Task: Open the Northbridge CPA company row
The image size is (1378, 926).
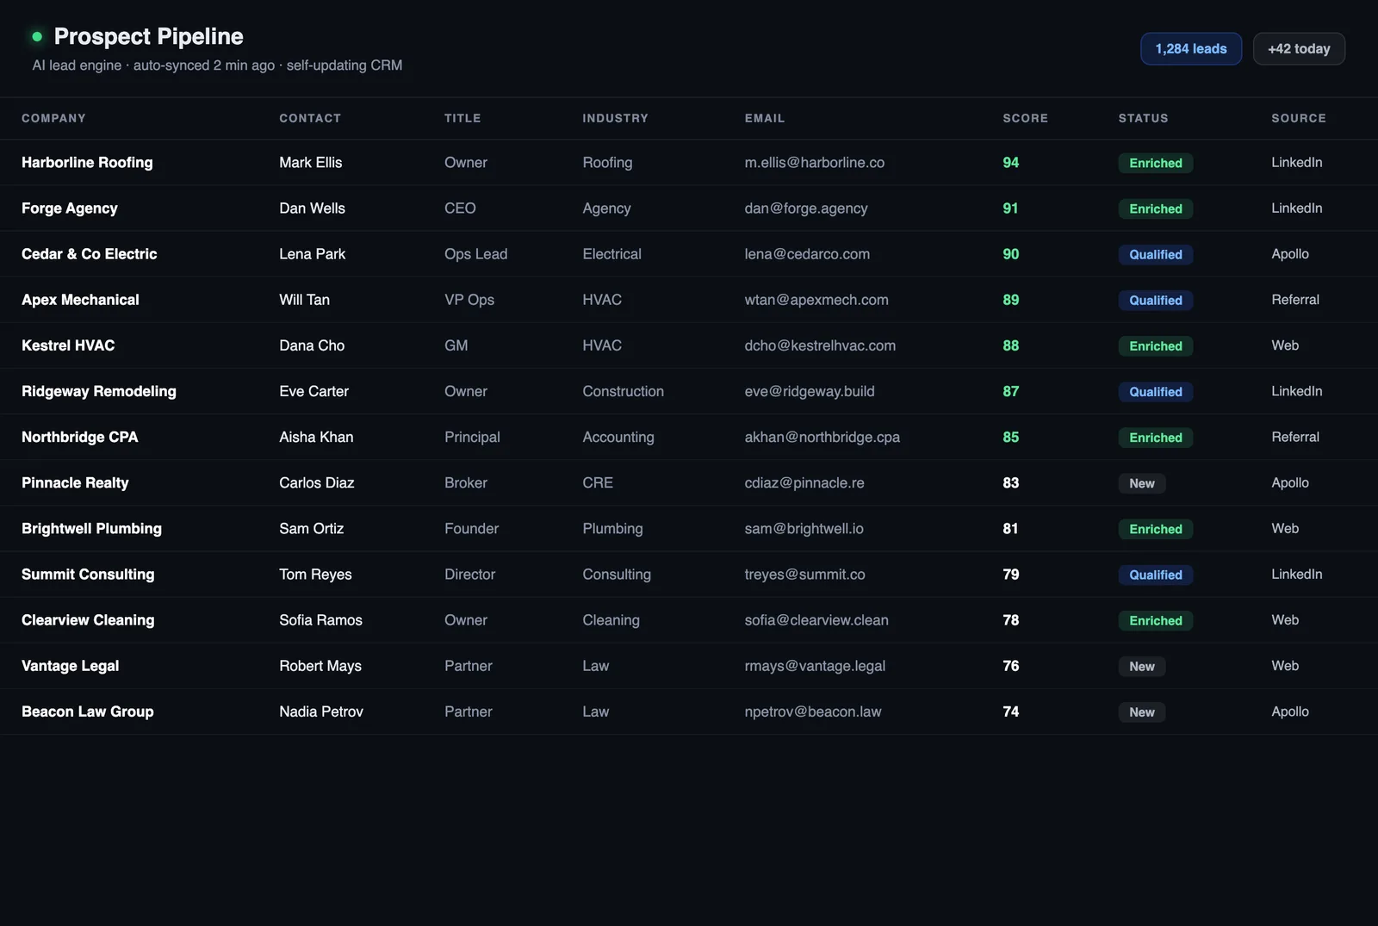Action: click(689, 437)
